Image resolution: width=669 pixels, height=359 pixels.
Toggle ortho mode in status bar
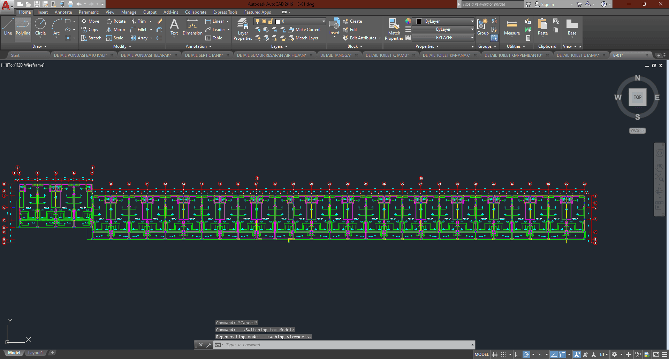518,354
